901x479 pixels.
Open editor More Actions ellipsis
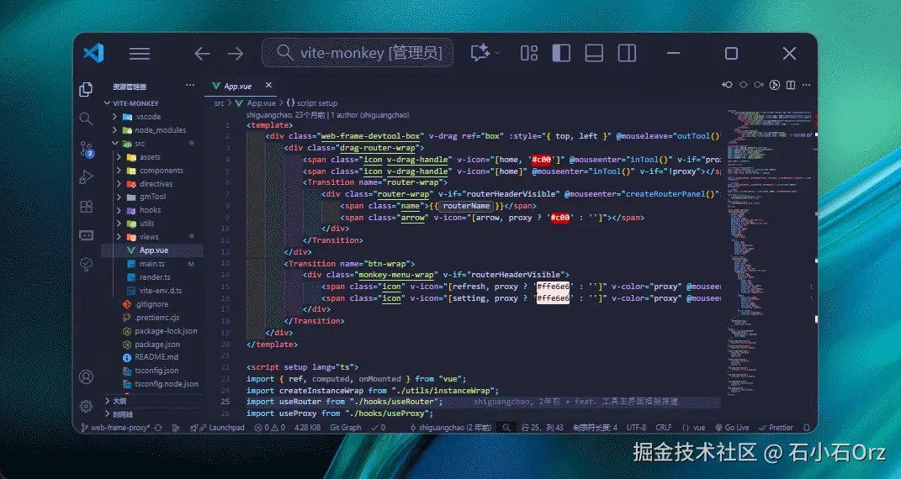pyautogui.click(x=806, y=85)
